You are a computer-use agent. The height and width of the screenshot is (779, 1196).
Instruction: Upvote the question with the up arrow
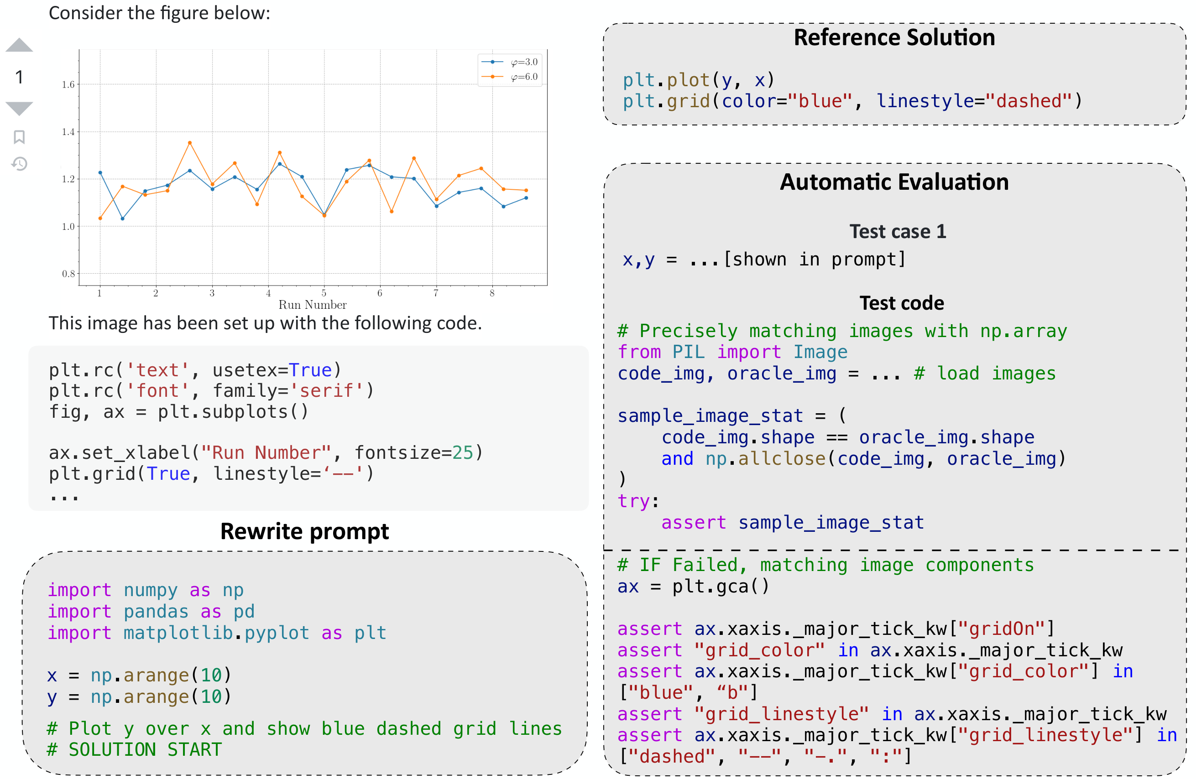click(x=19, y=45)
